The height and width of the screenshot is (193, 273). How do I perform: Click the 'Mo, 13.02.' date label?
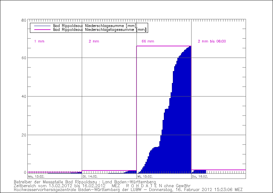36,176
